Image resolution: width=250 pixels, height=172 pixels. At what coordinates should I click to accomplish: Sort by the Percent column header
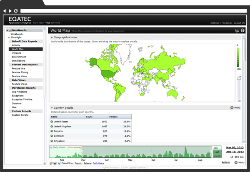[120, 117]
